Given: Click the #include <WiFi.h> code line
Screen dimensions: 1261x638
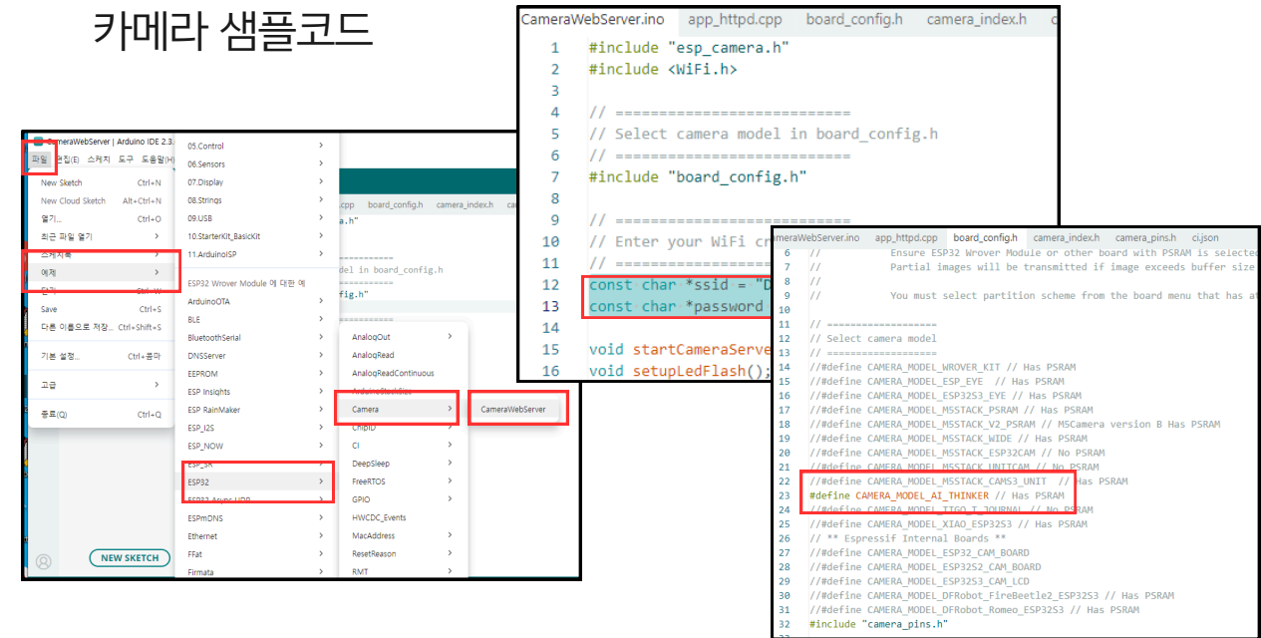Looking at the screenshot, I should 663,69.
